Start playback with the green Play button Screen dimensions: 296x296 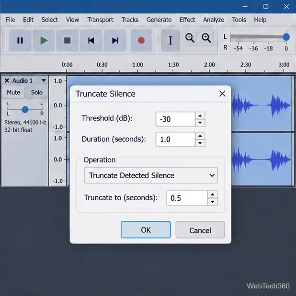(x=44, y=40)
